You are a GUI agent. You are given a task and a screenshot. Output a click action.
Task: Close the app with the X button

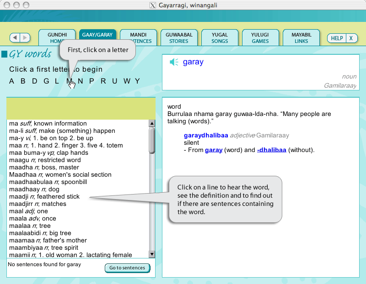tap(351, 38)
